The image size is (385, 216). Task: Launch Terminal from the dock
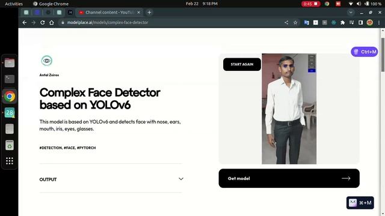[10, 79]
